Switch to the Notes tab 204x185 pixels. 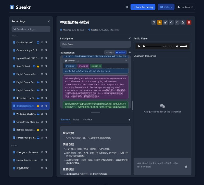click(76, 120)
